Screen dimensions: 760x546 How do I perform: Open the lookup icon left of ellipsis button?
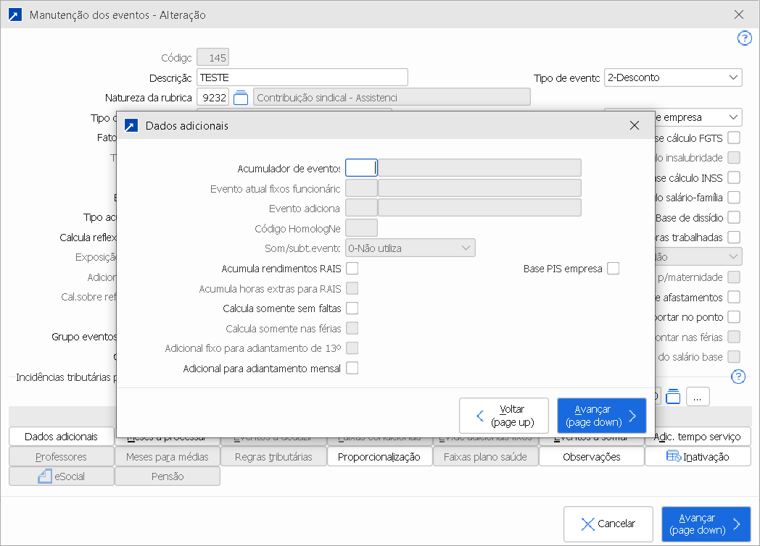pos(673,396)
